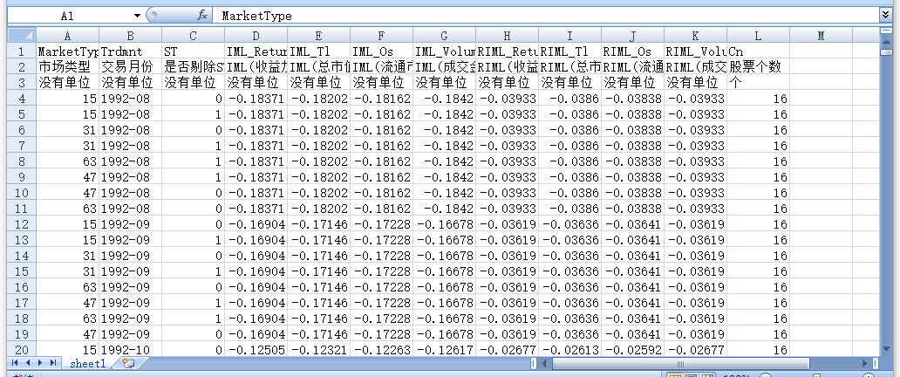Click cell A2 containing 市场类型
Screen dimensions: 900x377
68,66
